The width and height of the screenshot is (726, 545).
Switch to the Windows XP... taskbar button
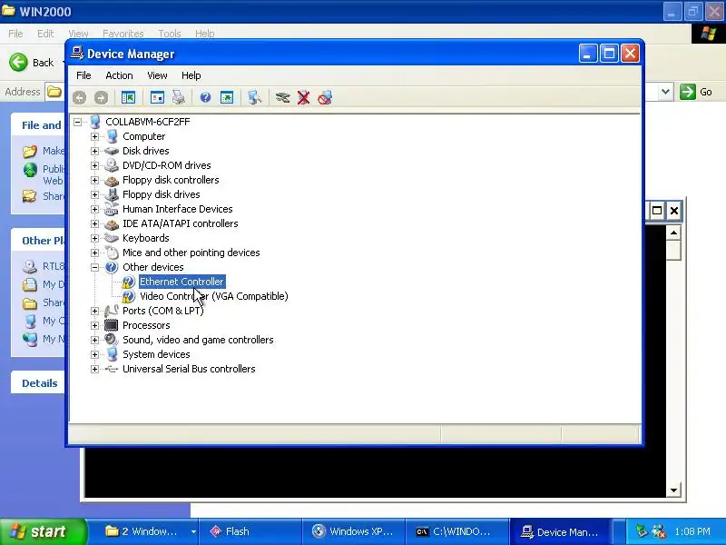(354, 531)
